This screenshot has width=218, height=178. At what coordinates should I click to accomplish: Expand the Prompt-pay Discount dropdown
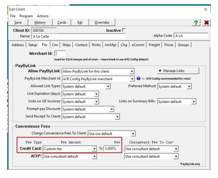click(112, 109)
